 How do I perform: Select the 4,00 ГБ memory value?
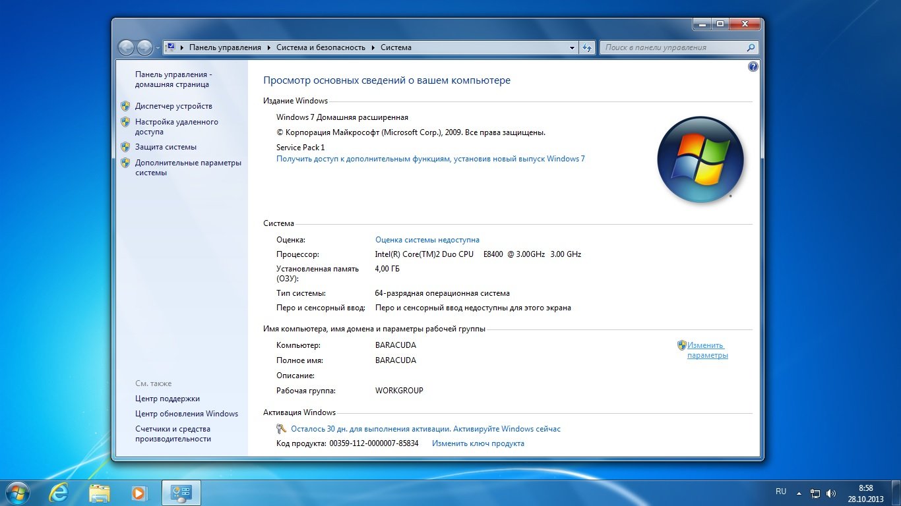[387, 269]
